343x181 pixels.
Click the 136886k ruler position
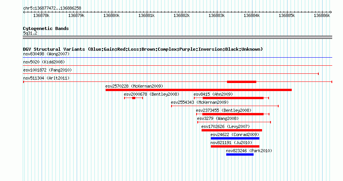[322, 15]
